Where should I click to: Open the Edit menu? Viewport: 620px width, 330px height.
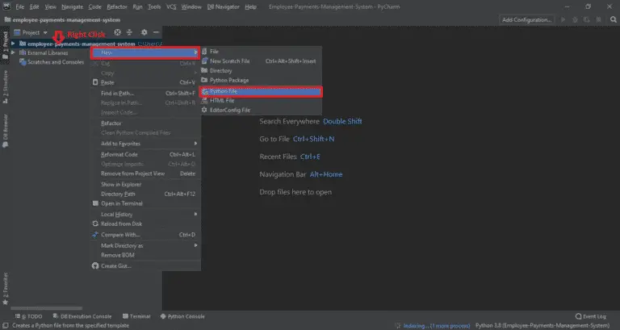[34, 6]
